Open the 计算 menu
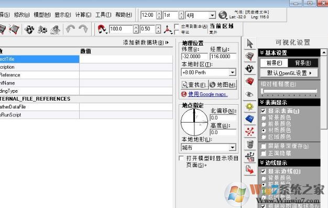Screen dimensions: 328x208 pos(83,15)
